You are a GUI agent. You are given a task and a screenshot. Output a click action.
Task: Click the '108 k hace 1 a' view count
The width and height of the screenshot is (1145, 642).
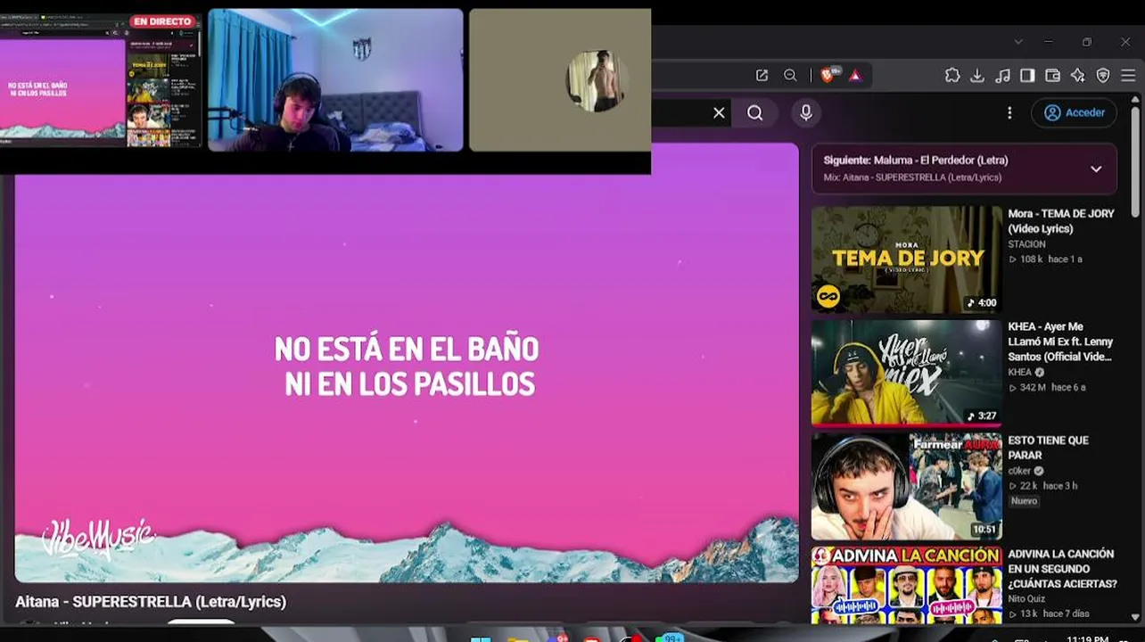pyautogui.click(x=1045, y=259)
